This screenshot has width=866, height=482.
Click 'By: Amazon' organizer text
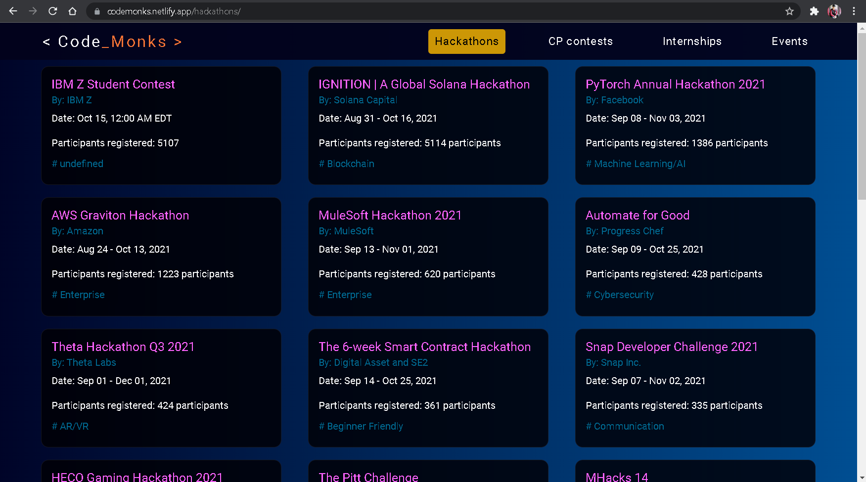(78, 231)
